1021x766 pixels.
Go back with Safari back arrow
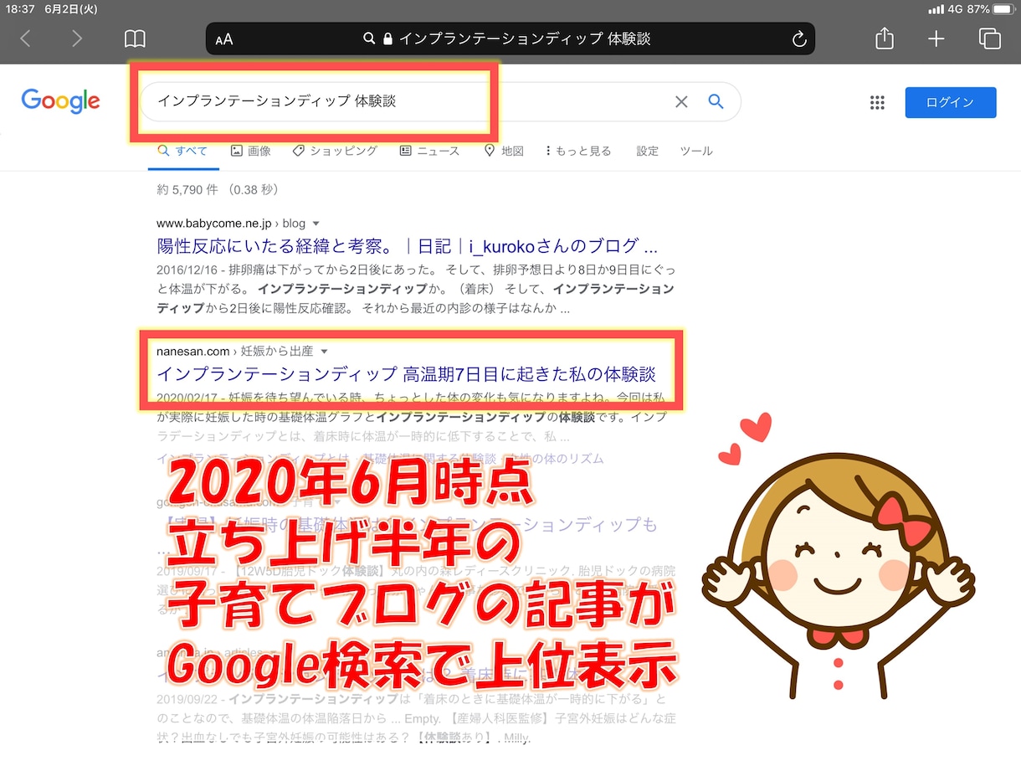pos(25,39)
